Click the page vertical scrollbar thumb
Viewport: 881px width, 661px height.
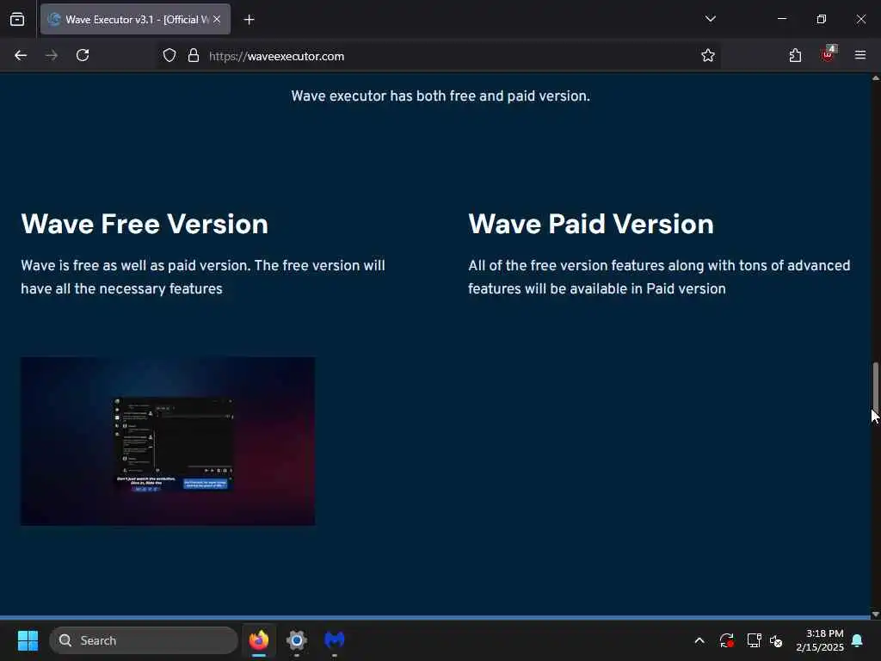click(x=875, y=388)
